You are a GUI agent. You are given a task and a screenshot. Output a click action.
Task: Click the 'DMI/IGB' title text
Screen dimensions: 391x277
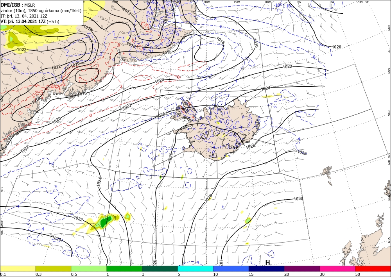click(x=10, y=4)
